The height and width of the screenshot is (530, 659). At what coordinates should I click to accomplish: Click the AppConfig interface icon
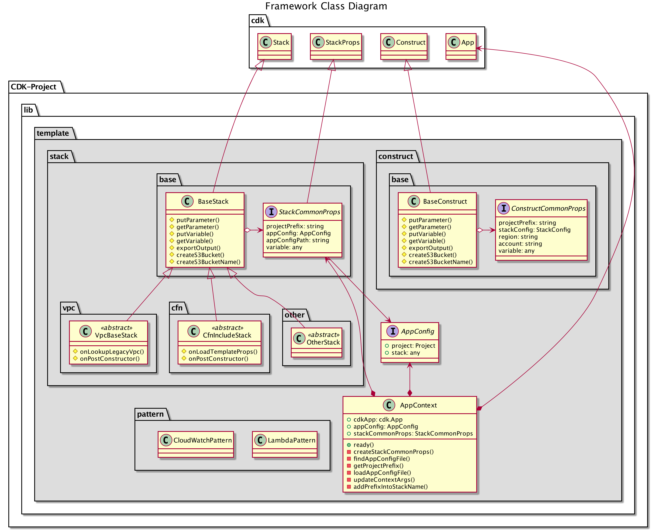click(x=392, y=331)
